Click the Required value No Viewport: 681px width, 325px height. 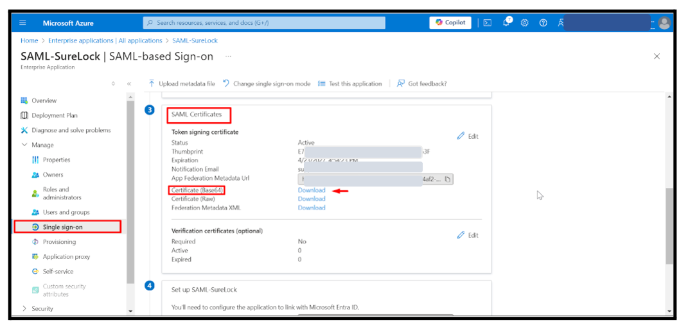point(303,242)
